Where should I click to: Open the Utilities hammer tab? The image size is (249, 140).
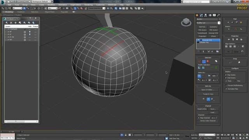219,15
